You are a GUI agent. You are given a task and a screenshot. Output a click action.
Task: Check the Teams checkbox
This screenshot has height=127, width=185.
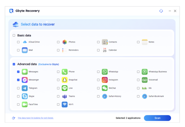coord(58,96)
